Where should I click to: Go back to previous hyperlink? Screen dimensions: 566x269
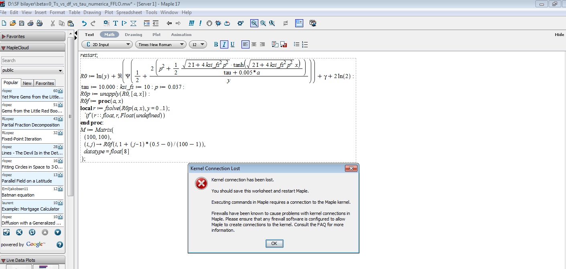coord(169,23)
